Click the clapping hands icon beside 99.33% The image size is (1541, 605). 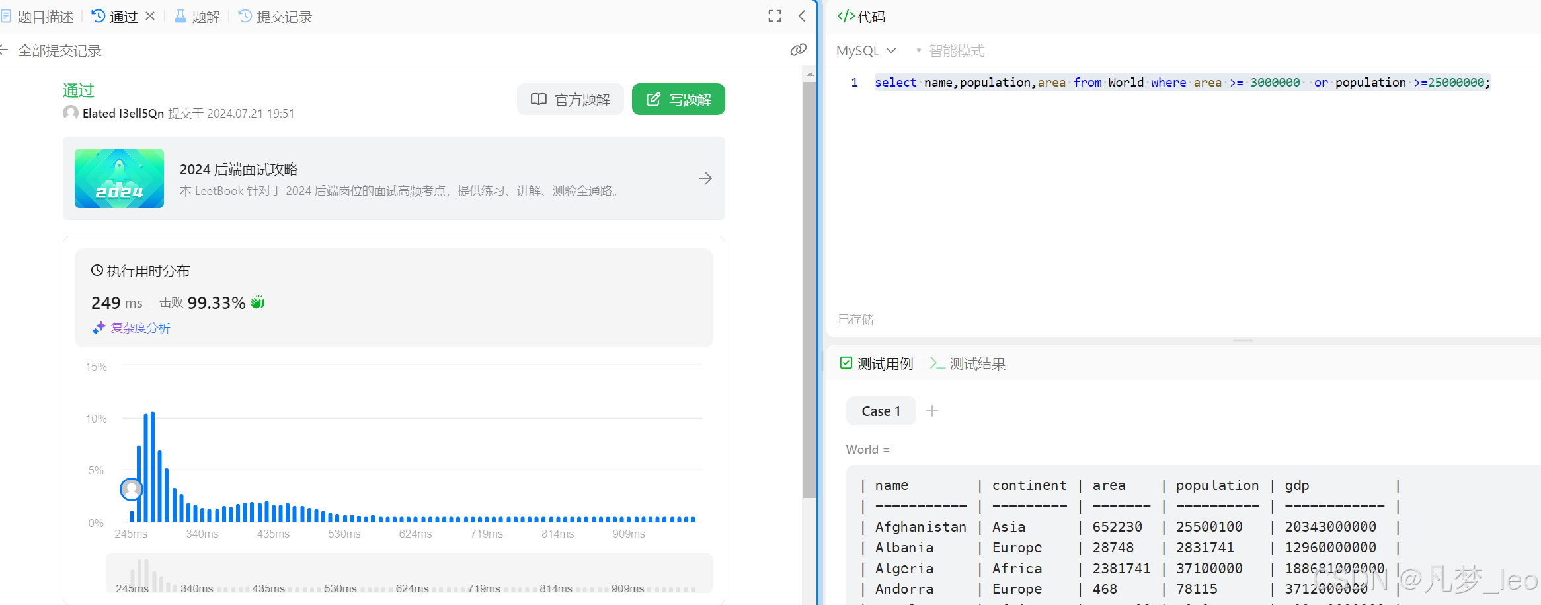(257, 302)
